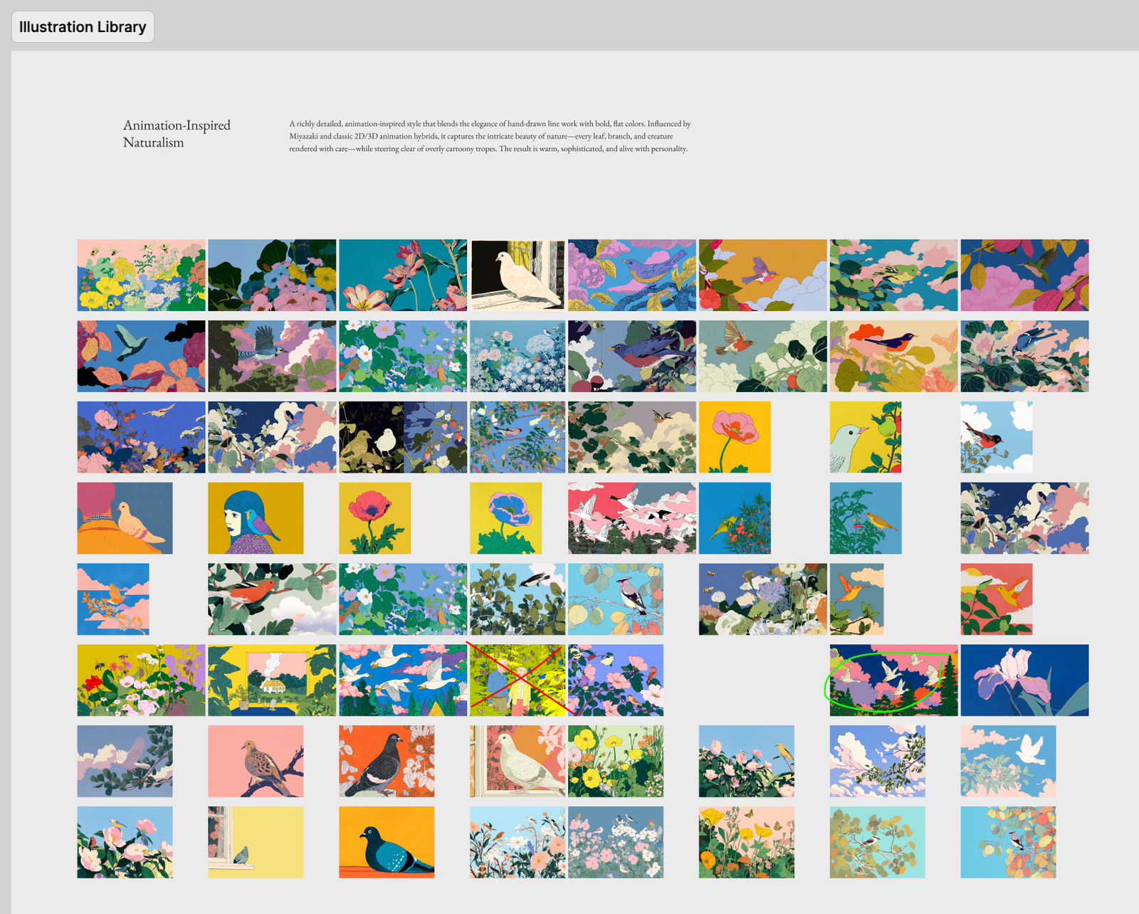Screen dimensions: 1139x914
Task: Select the blue poppy on yellow background
Action: (505, 518)
